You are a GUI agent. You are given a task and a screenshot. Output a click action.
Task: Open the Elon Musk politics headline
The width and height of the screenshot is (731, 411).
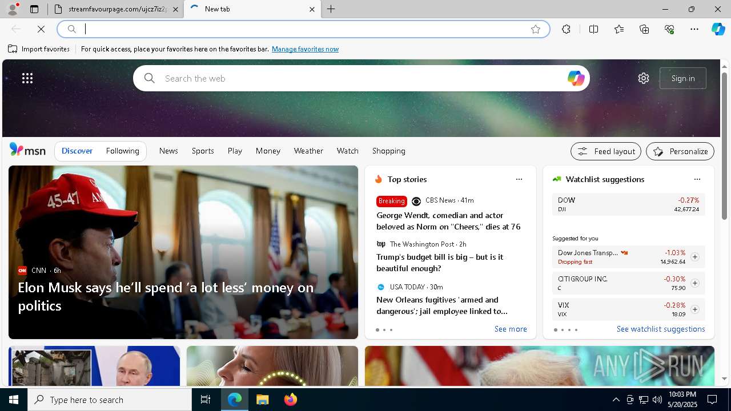(x=166, y=296)
